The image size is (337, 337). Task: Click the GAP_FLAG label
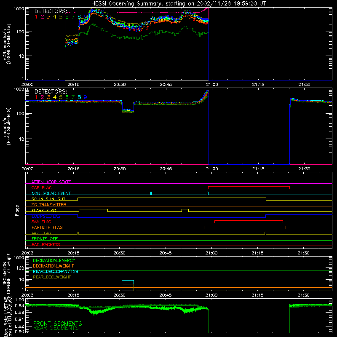pos(42,187)
